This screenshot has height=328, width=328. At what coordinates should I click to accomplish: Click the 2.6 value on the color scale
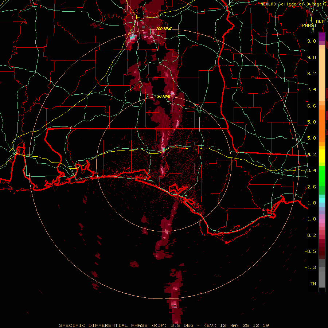pyautogui.click(x=312, y=187)
